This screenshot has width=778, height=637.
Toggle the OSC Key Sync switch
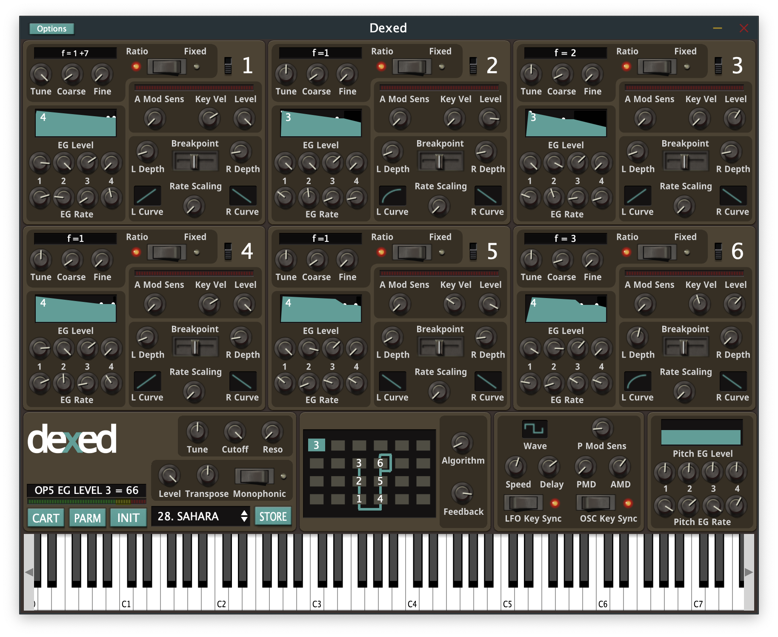(x=596, y=503)
